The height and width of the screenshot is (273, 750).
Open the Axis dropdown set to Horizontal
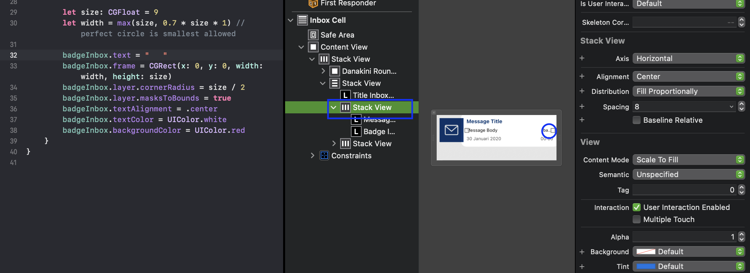[x=689, y=58]
